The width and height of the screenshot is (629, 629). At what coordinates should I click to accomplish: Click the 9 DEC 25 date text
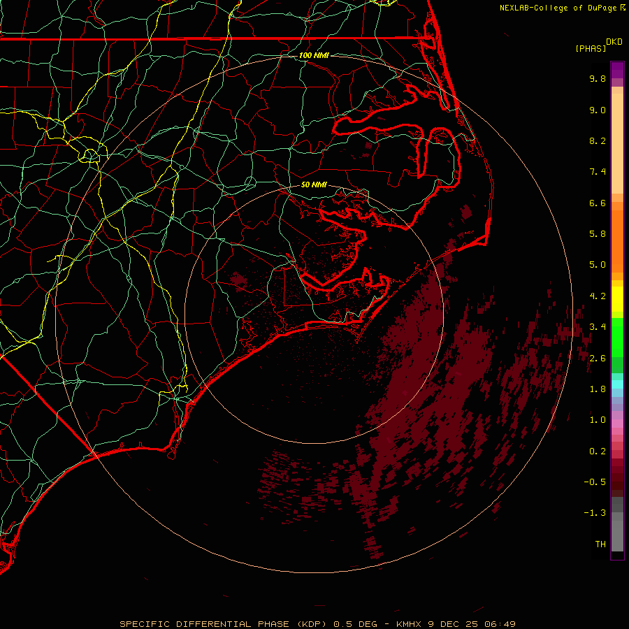454,624
